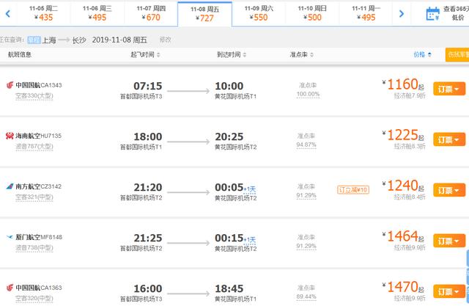469x306 pixels.
Task: Sort flights by on-time rate
Action: click(x=301, y=54)
